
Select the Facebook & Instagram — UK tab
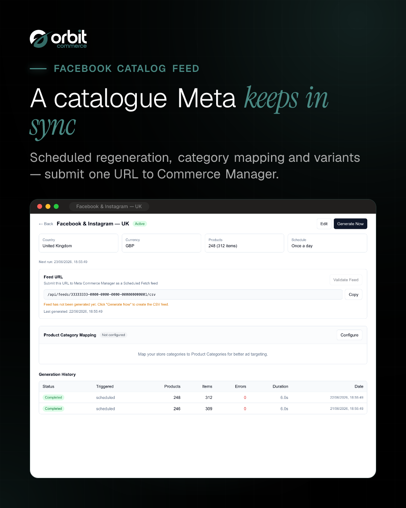pyautogui.click(x=109, y=207)
